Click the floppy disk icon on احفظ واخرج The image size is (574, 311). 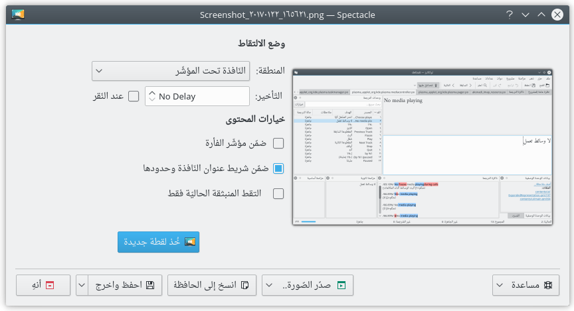150,285
